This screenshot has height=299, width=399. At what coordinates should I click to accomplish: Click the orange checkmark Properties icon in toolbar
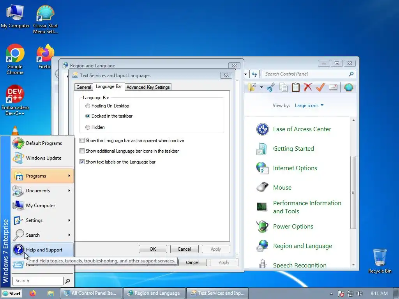click(x=320, y=88)
